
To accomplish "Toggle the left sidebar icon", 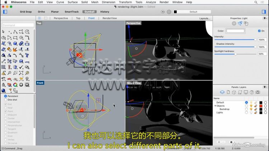I will click(x=5, y=12).
